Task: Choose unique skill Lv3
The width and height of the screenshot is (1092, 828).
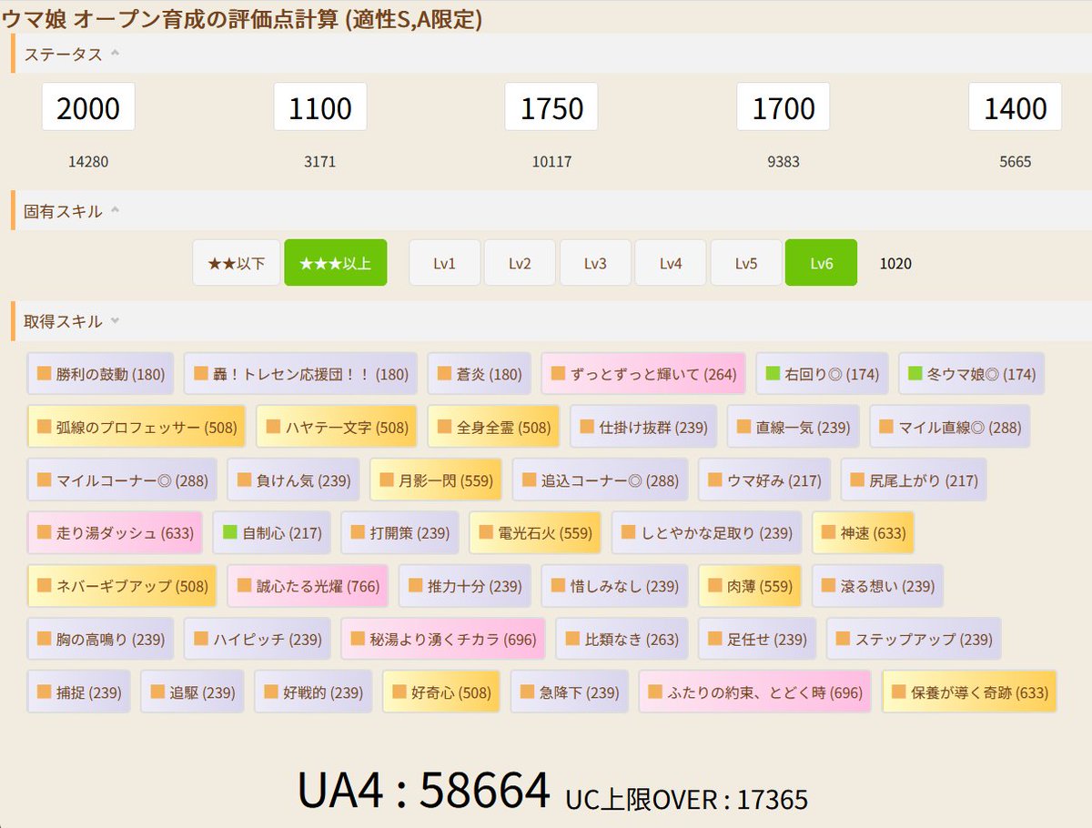Action: pyautogui.click(x=595, y=263)
